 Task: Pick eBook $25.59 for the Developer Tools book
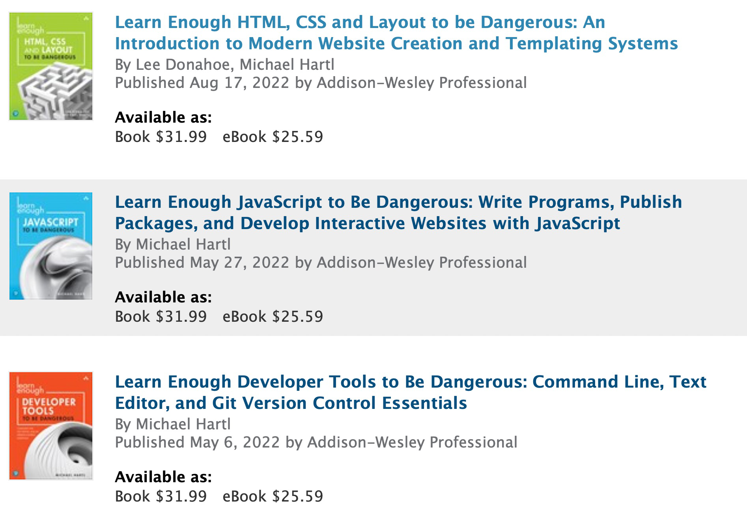[273, 496]
